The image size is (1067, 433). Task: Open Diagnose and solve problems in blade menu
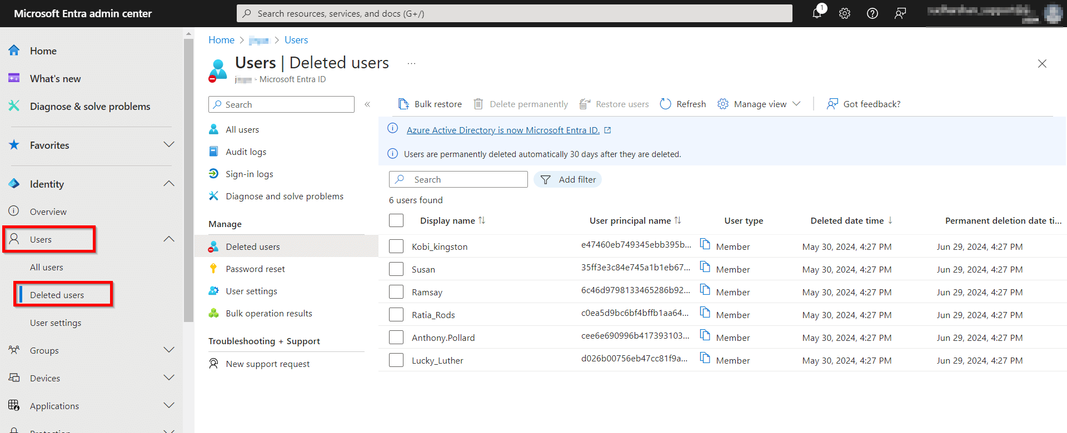pyautogui.click(x=285, y=196)
